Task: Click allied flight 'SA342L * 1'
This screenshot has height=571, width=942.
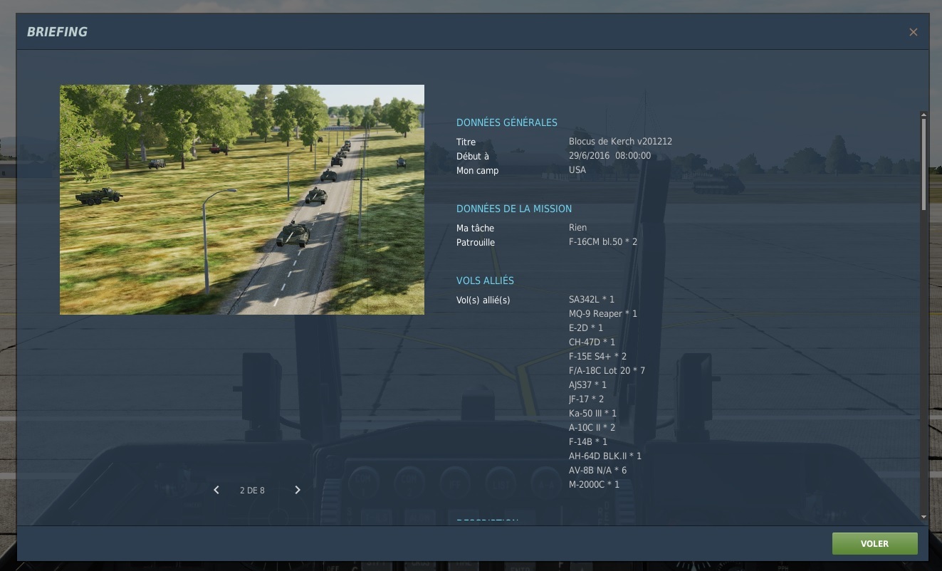Action: [592, 300]
